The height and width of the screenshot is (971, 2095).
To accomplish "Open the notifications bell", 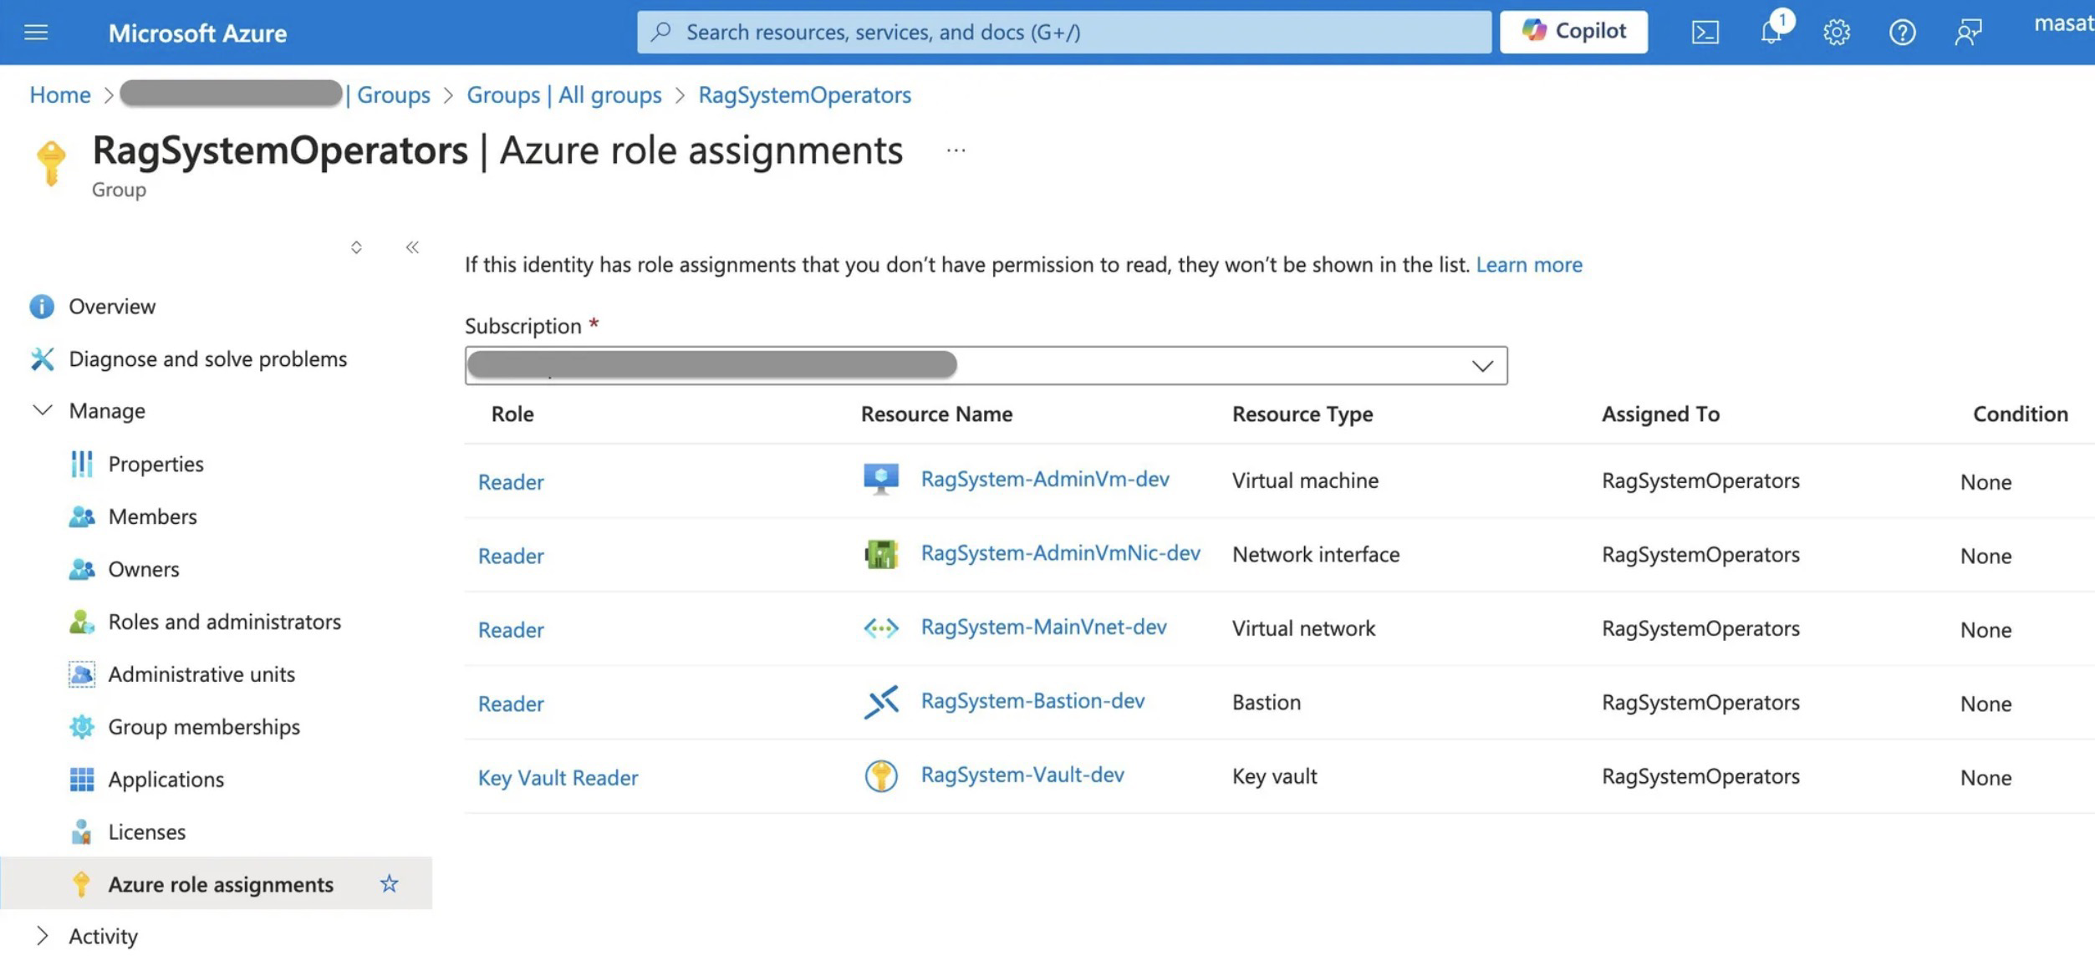I will 1771,33.
